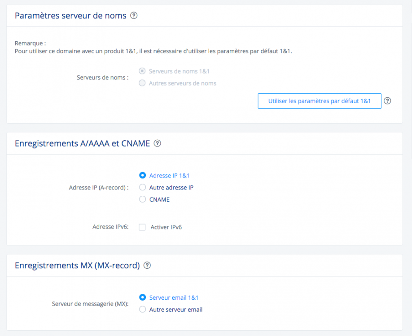The height and width of the screenshot is (336, 412).
Task: Choose Autre adresse IP option
Action: click(x=143, y=187)
